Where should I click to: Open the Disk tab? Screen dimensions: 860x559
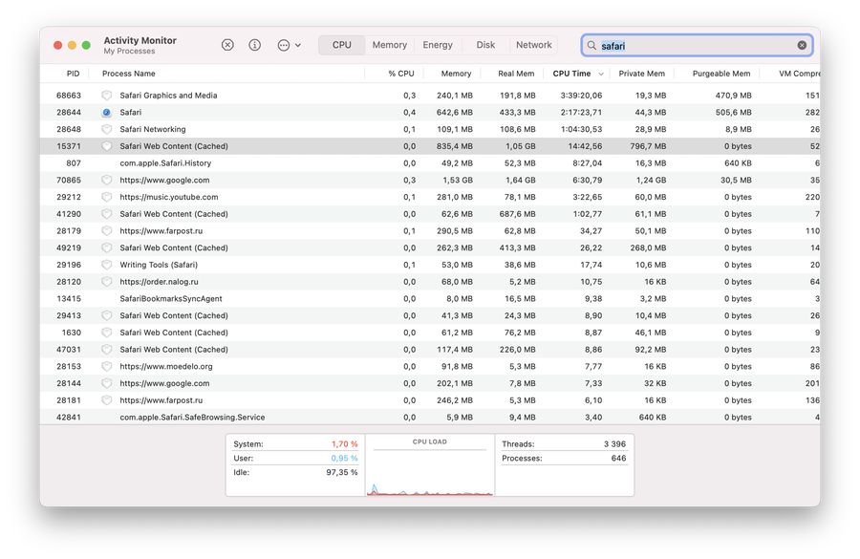coord(485,45)
